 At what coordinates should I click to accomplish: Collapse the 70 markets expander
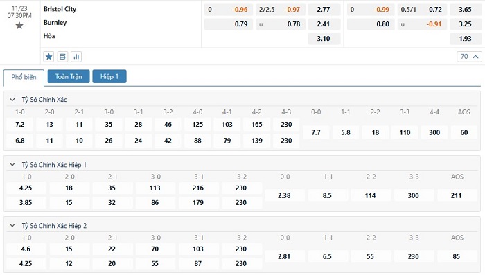tap(469, 57)
